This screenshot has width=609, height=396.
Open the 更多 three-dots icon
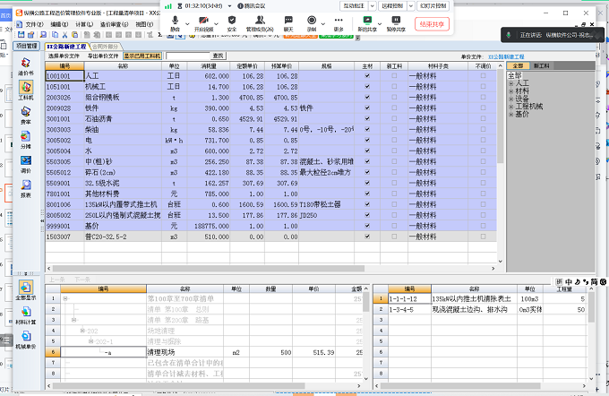click(339, 23)
